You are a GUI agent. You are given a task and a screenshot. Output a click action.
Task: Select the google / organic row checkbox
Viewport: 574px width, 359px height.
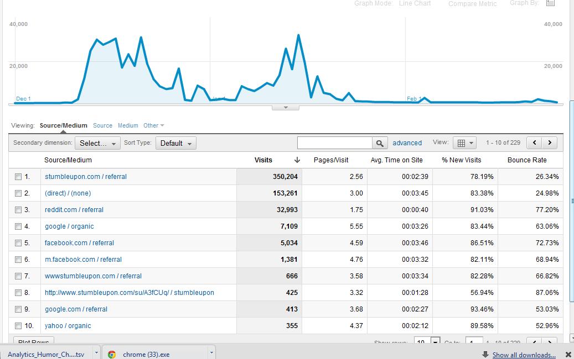pyautogui.click(x=18, y=226)
